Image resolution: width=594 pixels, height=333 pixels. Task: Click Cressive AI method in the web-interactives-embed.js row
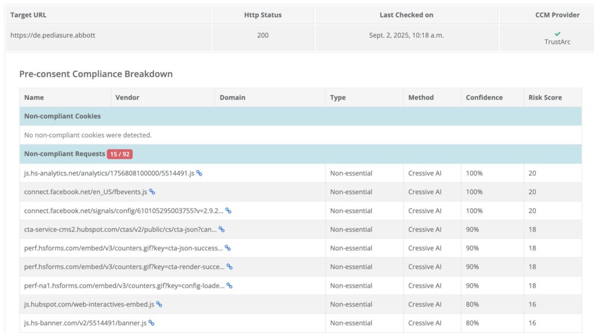click(424, 304)
